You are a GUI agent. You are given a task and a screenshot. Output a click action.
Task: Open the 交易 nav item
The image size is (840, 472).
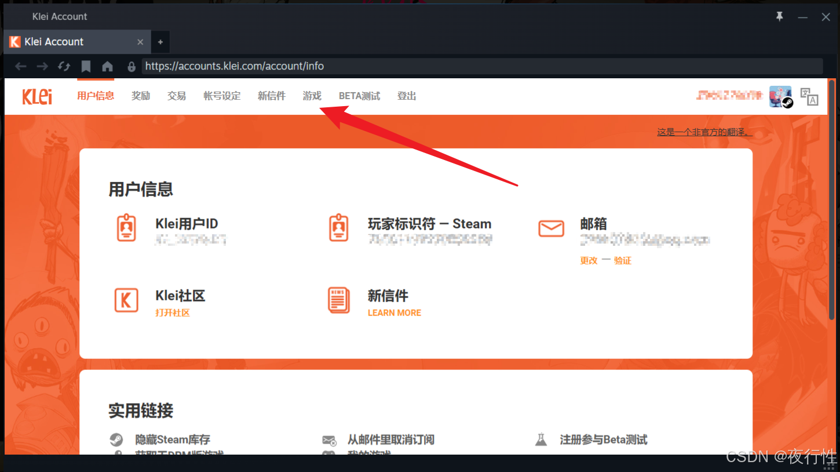point(177,96)
